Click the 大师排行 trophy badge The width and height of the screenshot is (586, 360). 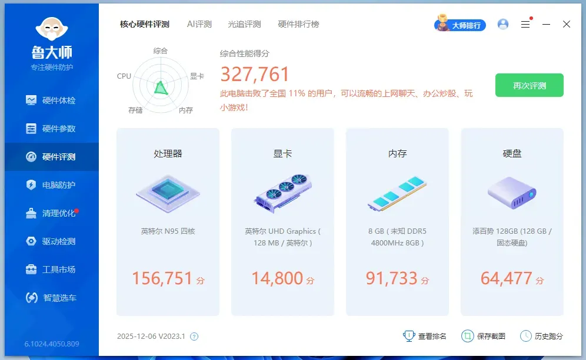(x=460, y=25)
